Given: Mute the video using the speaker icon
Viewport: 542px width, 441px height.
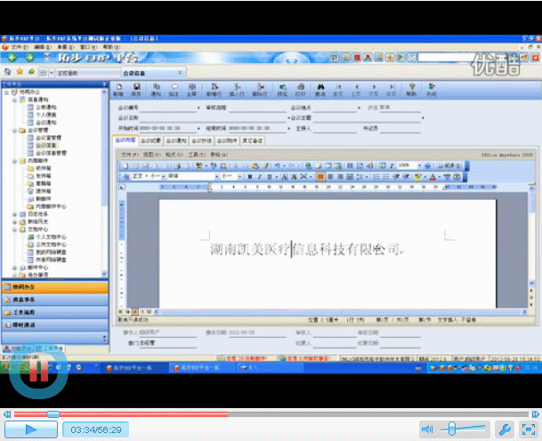Looking at the screenshot, I should pyautogui.click(x=428, y=429).
